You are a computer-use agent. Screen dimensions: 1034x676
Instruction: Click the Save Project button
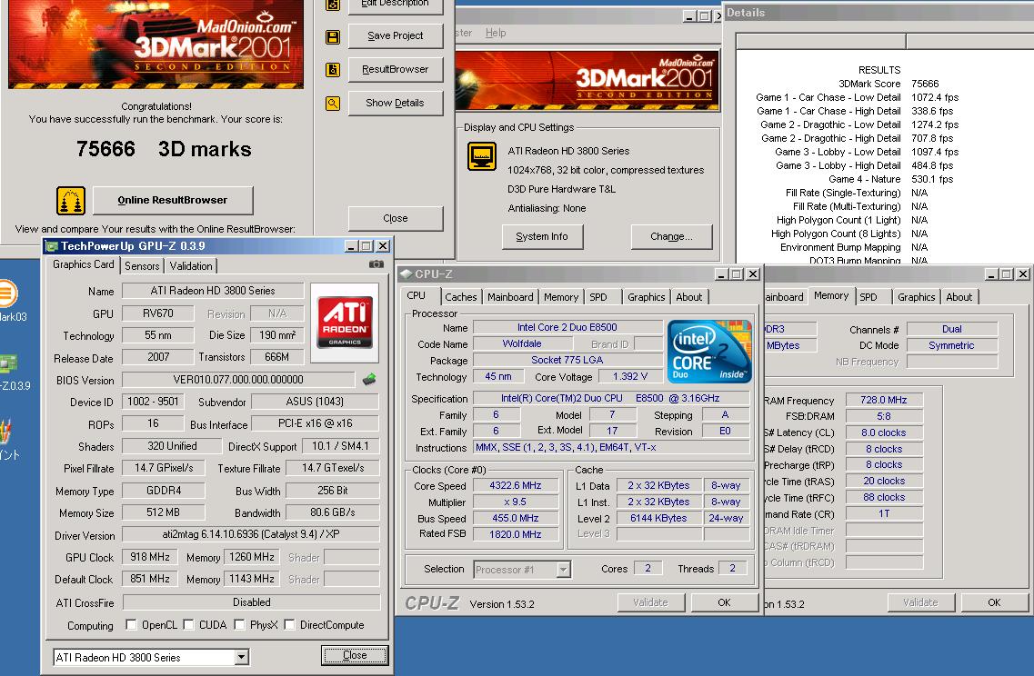pos(396,36)
